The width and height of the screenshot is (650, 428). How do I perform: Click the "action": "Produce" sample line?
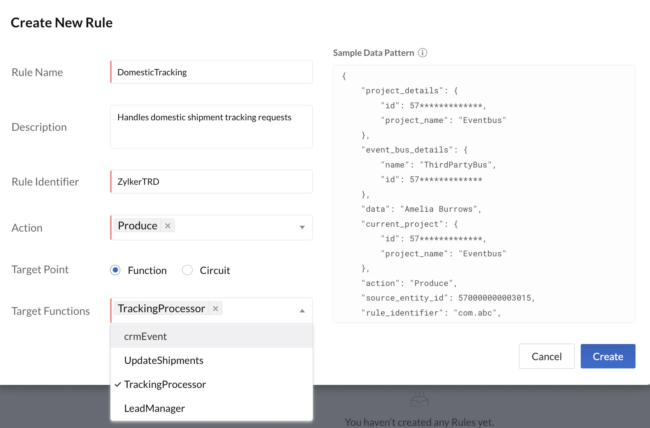click(409, 283)
